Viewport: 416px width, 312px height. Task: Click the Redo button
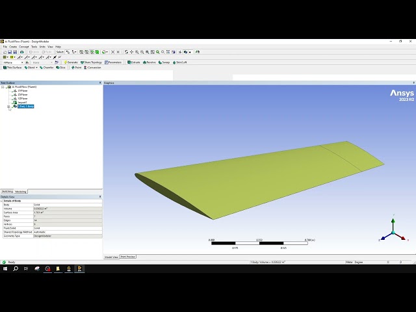pyautogui.click(x=46, y=52)
